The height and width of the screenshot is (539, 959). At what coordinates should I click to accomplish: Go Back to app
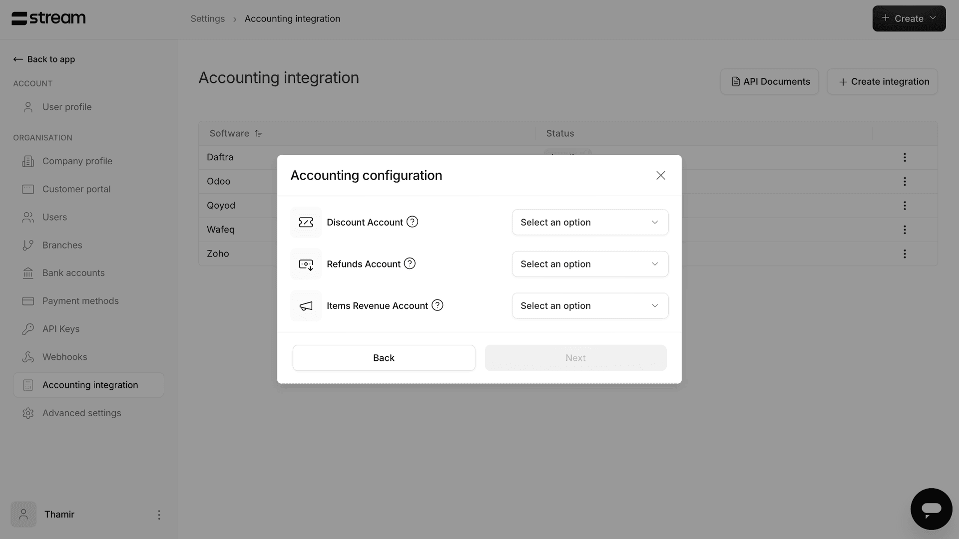click(44, 59)
